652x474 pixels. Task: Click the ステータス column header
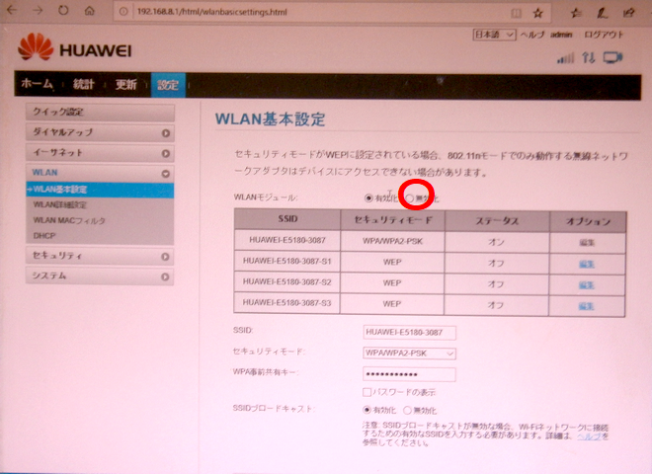(x=497, y=221)
